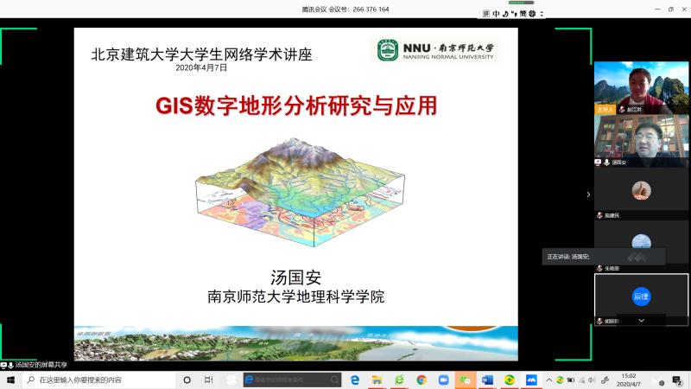
Task: Open Chrome from the taskbar
Action: pos(422,379)
